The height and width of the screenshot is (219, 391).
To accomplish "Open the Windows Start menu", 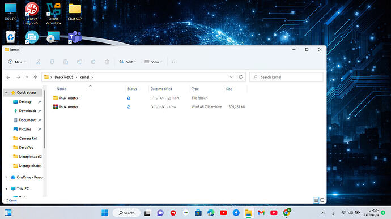I will (105, 213).
